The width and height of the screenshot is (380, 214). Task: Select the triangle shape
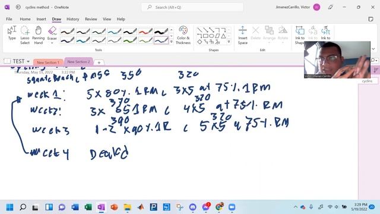tap(223, 36)
